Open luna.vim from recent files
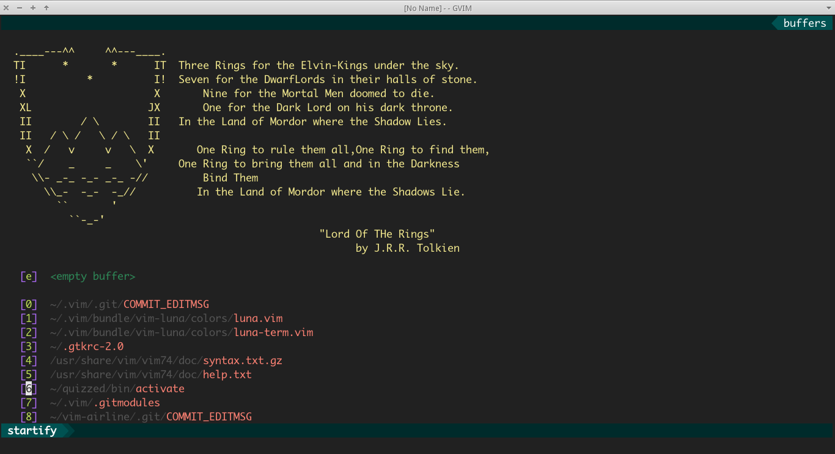Viewport: 835px width, 454px height. (166, 318)
